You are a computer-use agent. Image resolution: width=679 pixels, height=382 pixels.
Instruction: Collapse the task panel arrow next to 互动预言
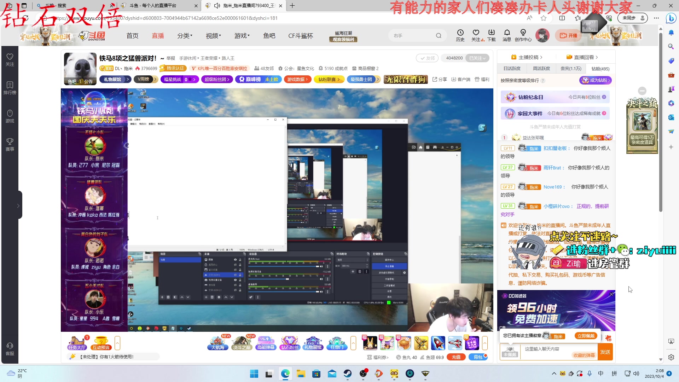[117, 343]
